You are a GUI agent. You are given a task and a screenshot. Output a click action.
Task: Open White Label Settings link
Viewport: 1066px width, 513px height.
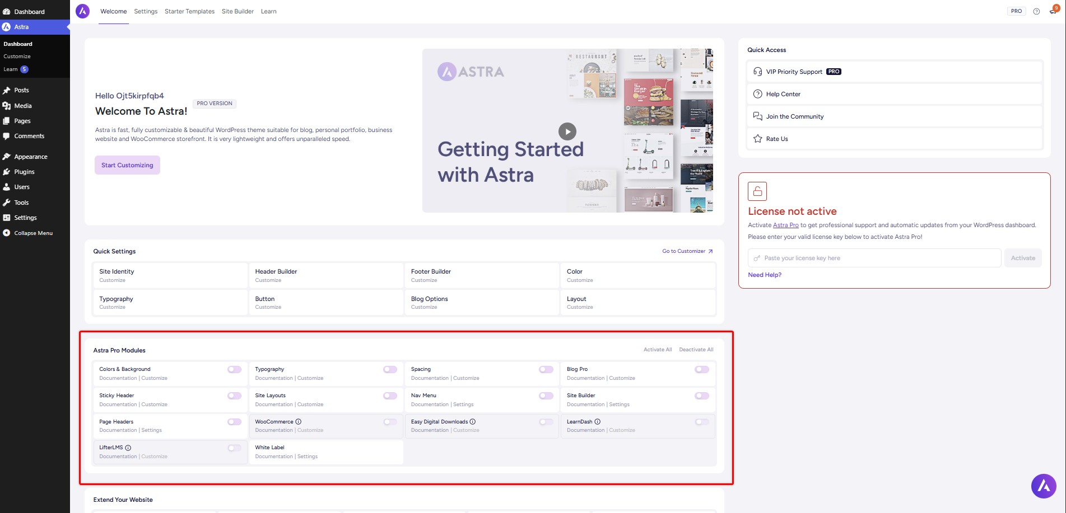[308, 456]
